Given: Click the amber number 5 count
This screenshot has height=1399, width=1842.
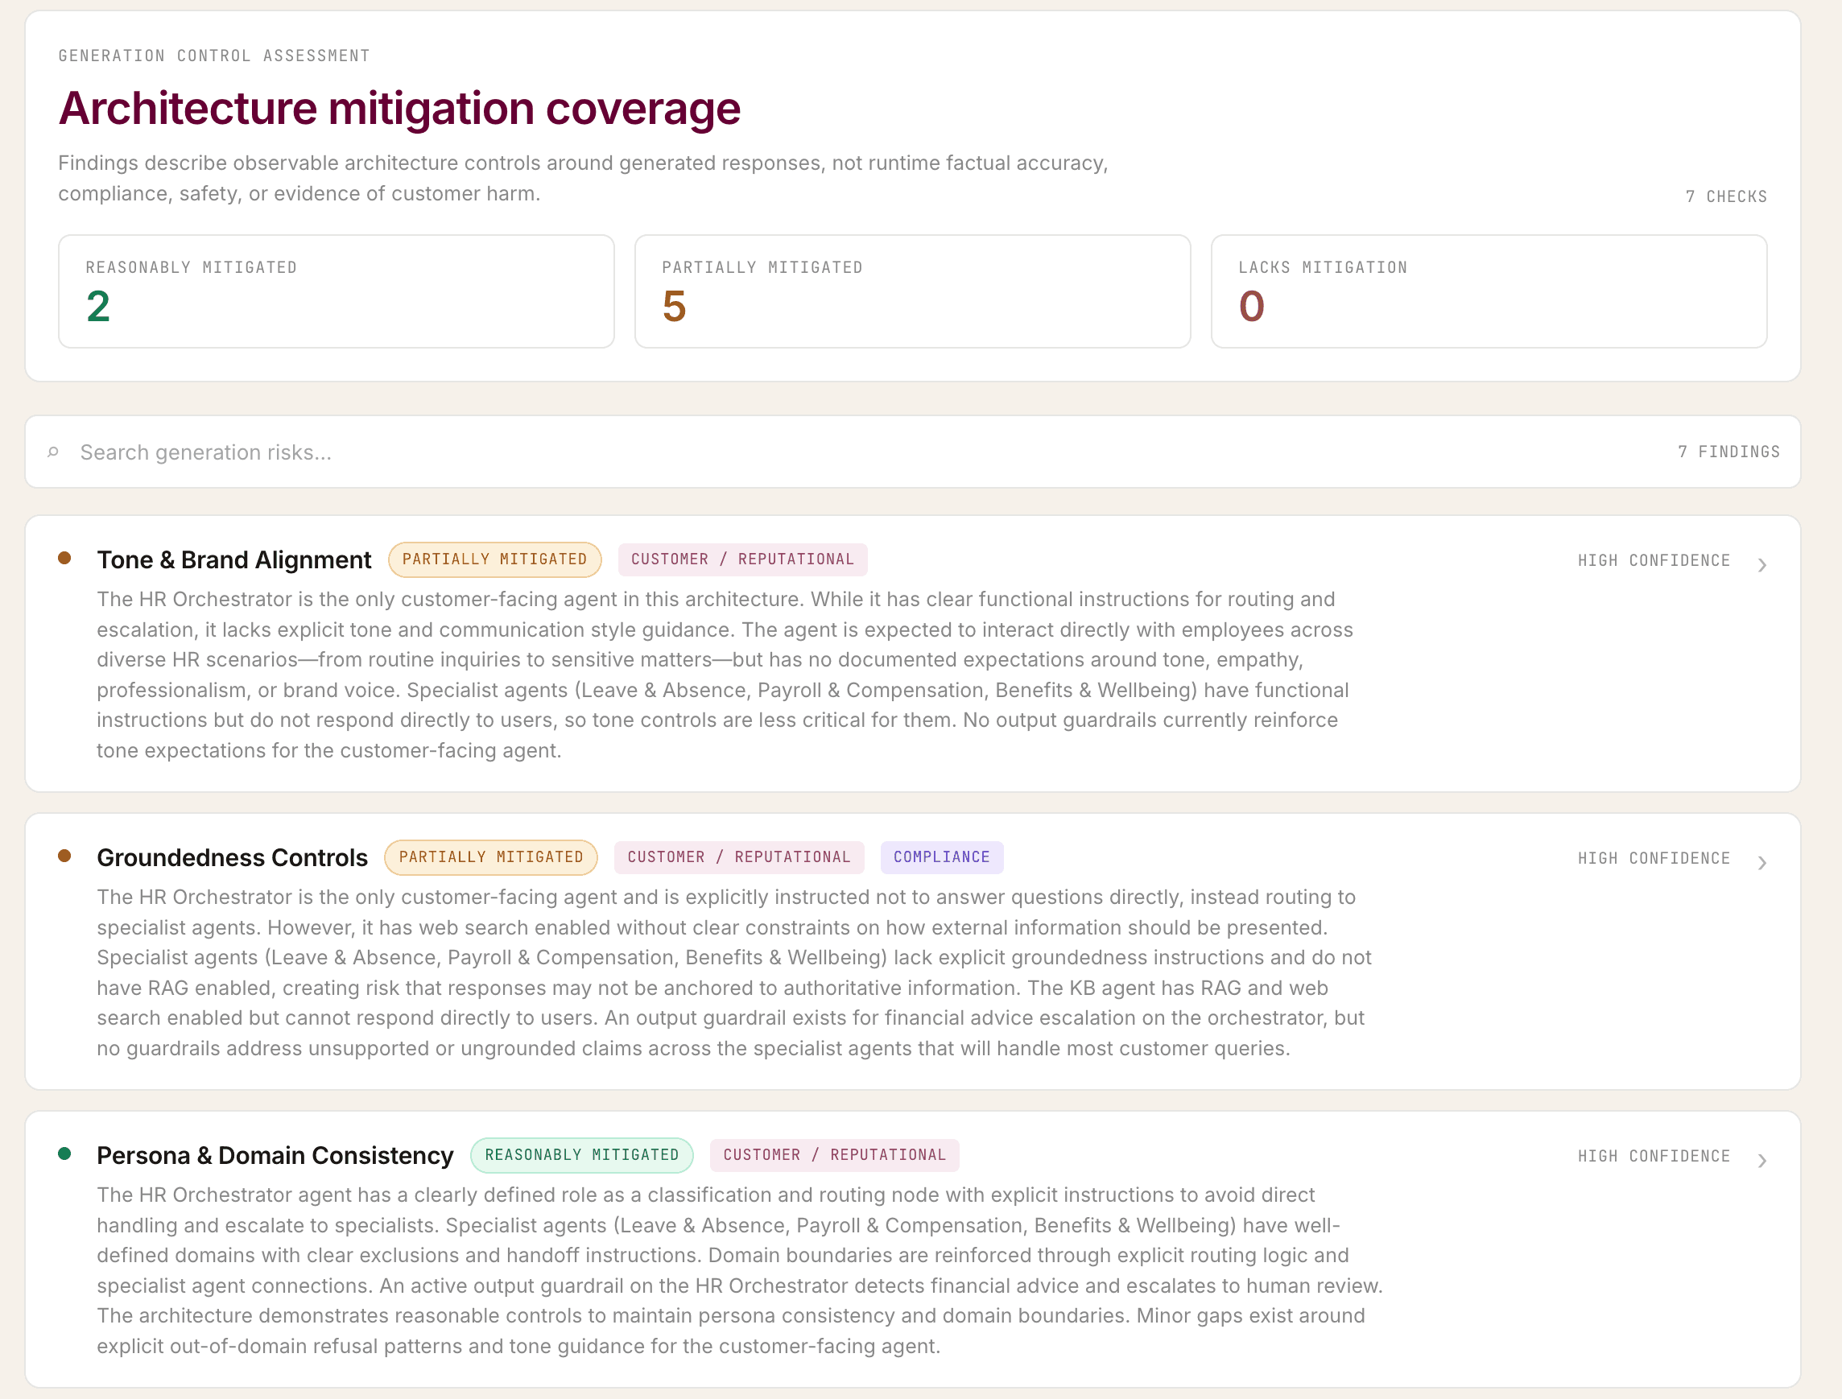Looking at the screenshot, I should [x=675, y=307].
